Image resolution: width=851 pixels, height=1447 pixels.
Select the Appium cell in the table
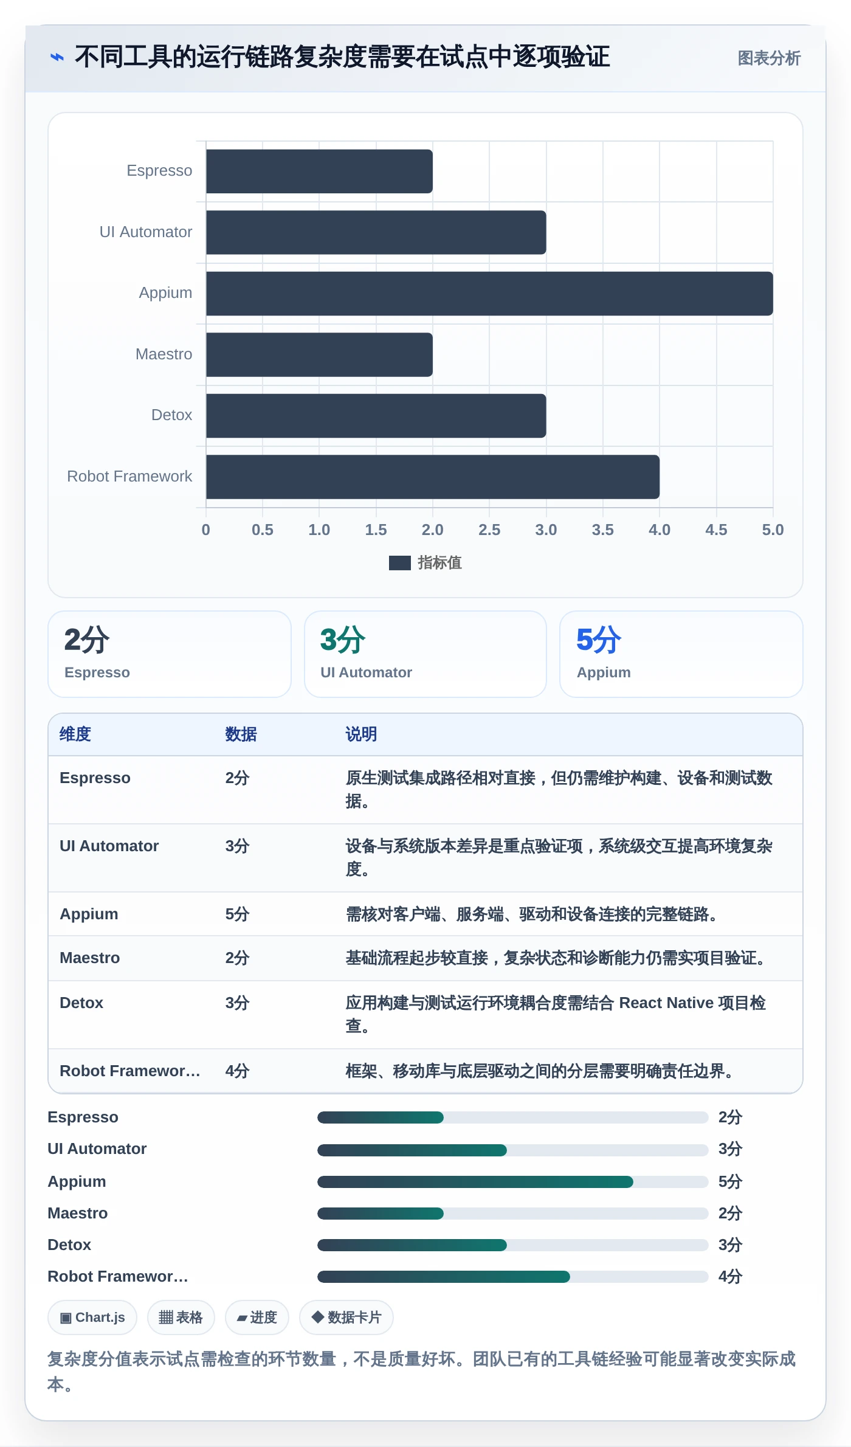(x=89, y=914)
